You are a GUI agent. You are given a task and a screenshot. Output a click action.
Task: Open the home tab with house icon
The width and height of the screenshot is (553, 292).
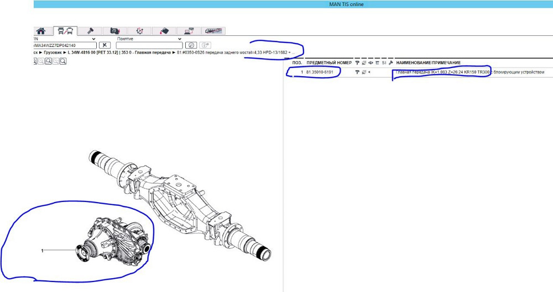[40, 31]
